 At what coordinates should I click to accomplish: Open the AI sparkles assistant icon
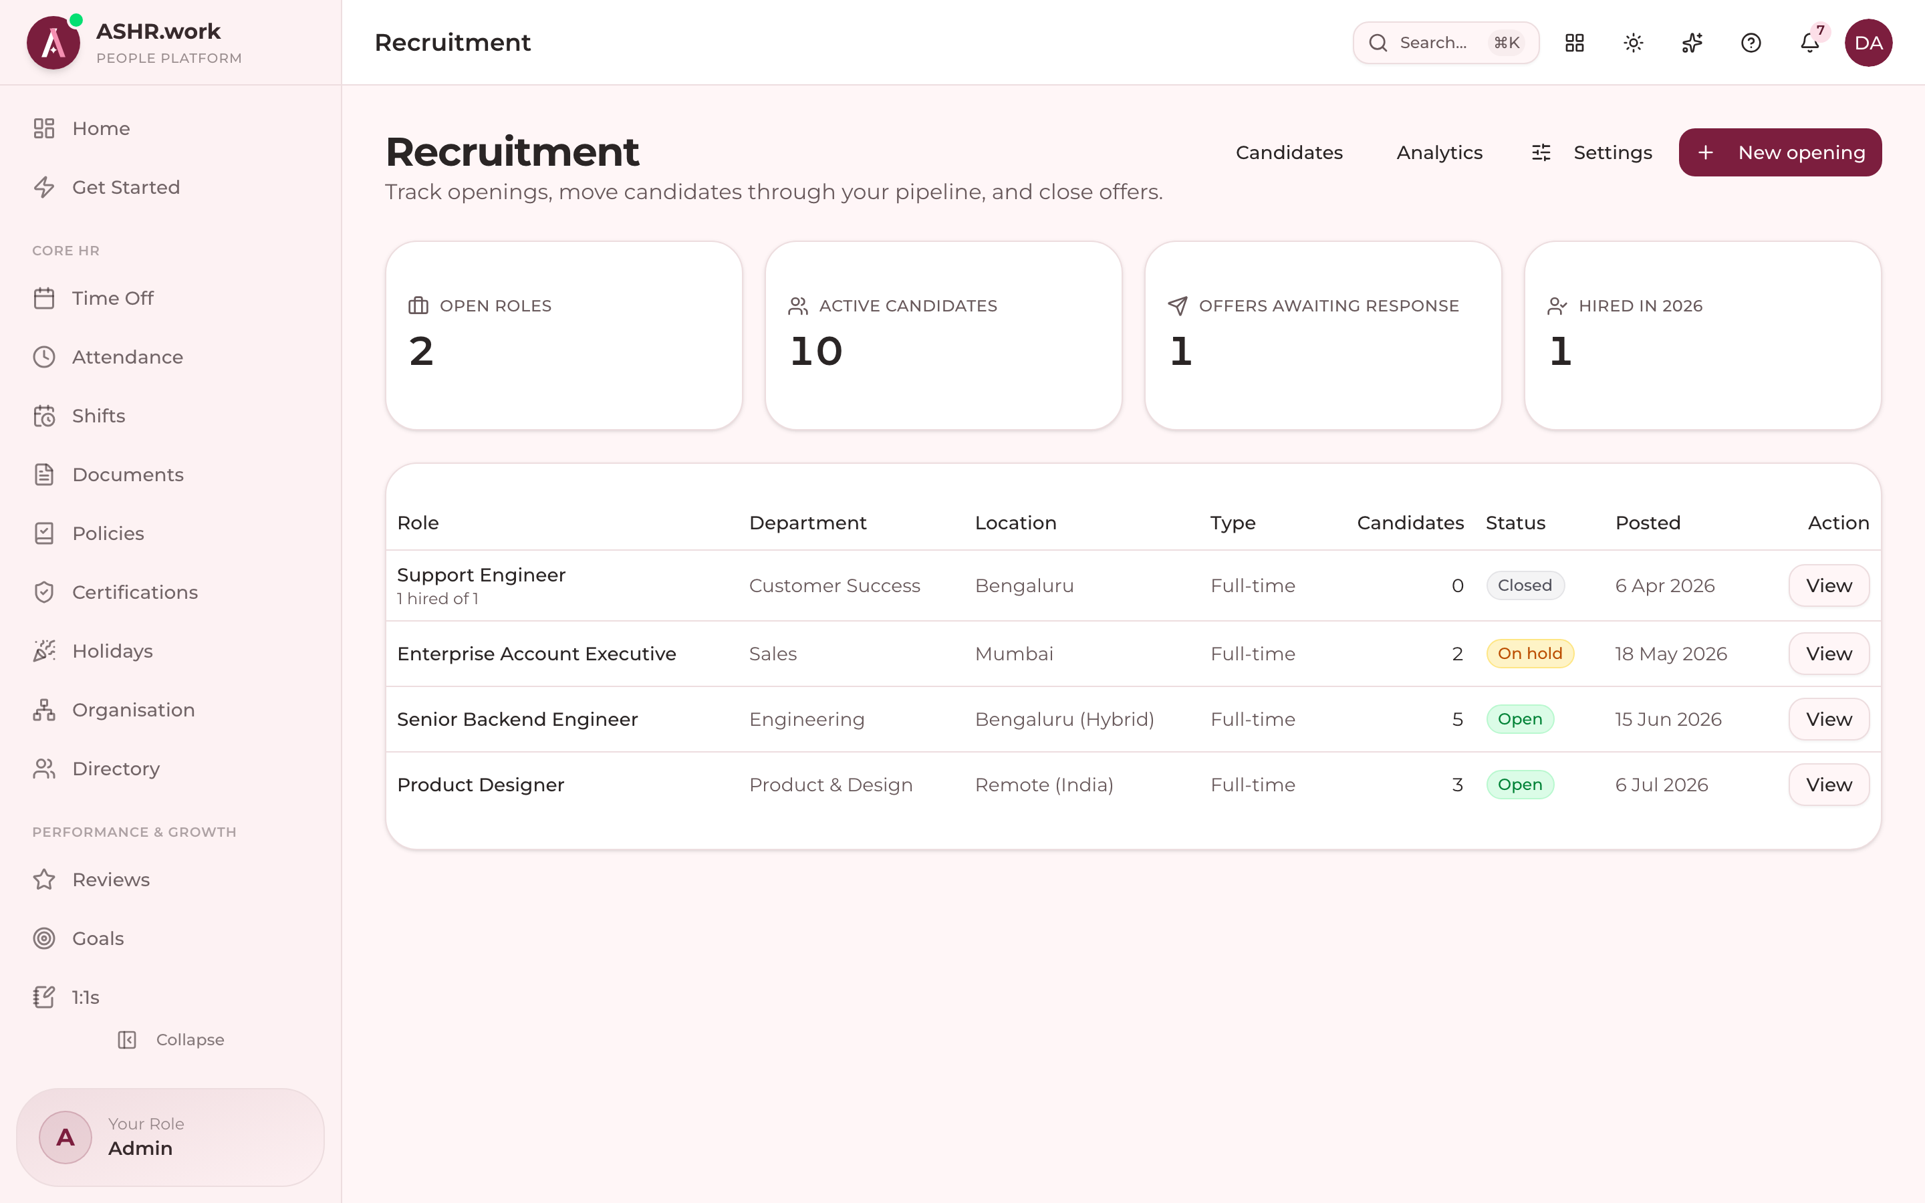1692,43
